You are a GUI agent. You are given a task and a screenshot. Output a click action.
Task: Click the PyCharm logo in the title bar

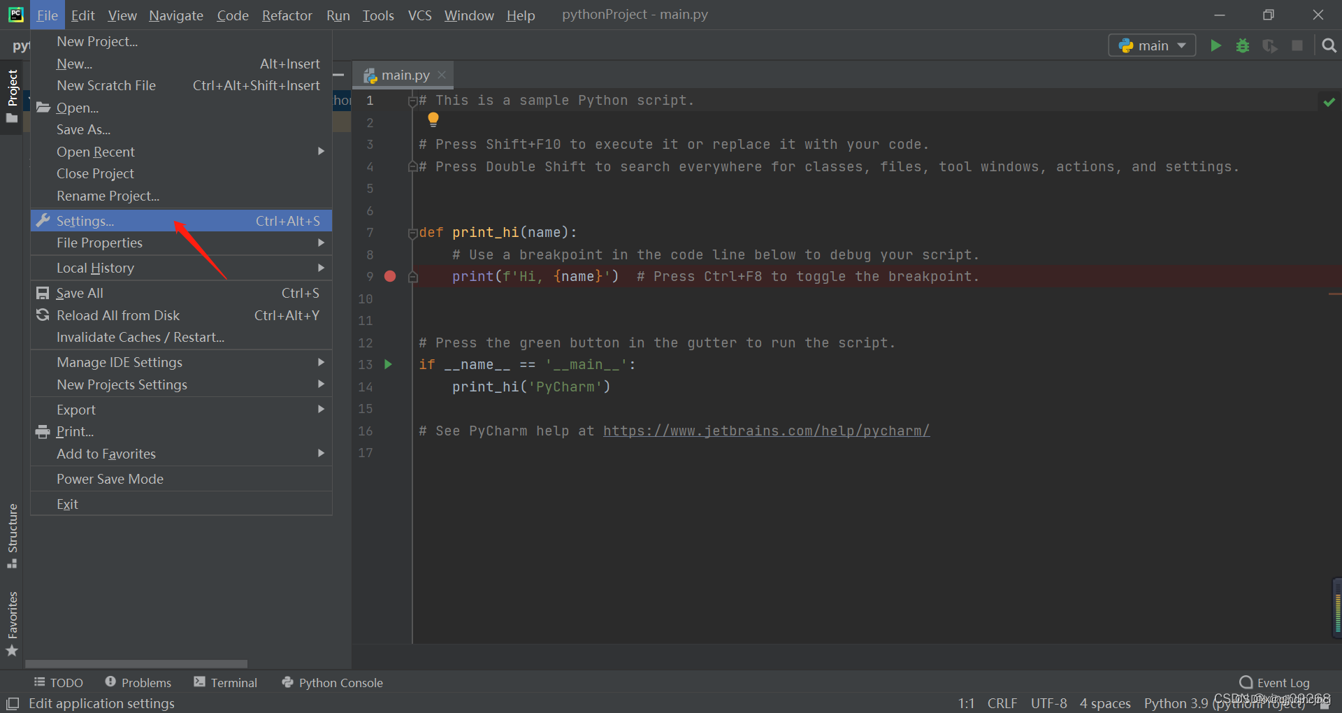(x=15, y=15)
